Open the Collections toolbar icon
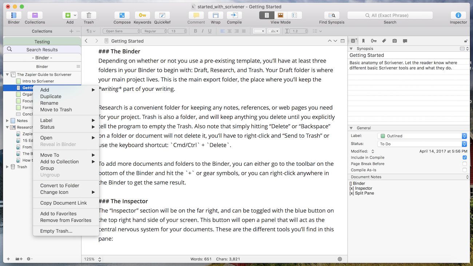The width and height of the screenshot is (473, 266). 35,15
